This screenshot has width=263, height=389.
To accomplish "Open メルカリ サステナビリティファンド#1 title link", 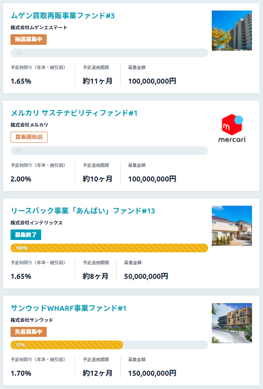I will [x=74, y=113].
